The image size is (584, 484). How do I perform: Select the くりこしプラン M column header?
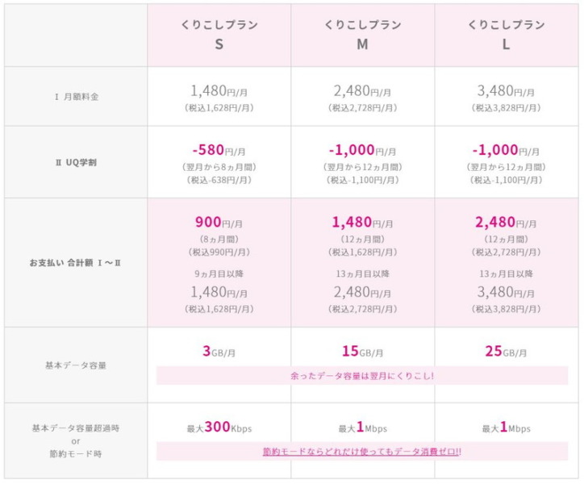[x=362, y=35]
